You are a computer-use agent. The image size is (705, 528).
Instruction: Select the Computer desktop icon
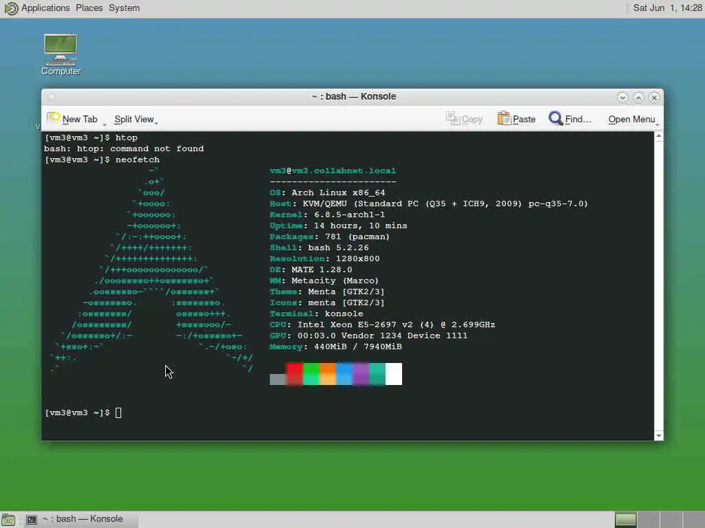point(61,55)
